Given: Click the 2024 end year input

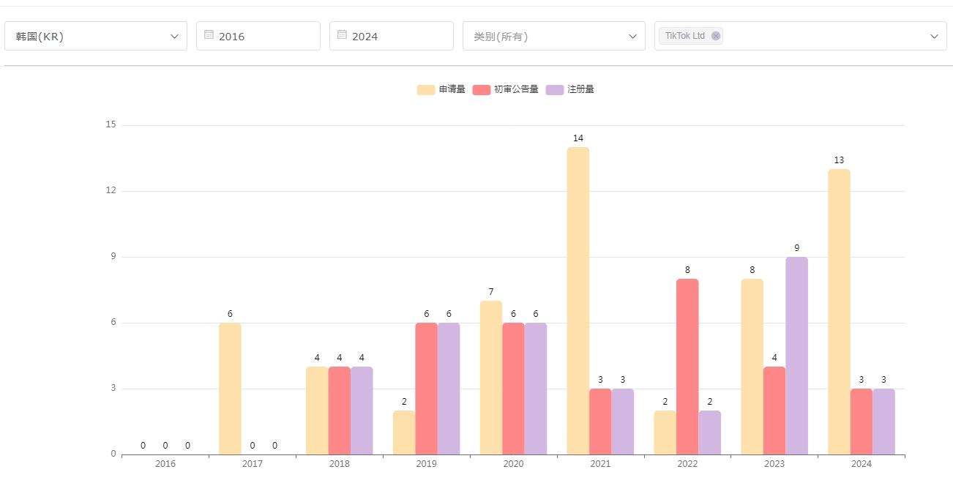Looking at the screenshot, I should pyautogui.click(x=397, y=36).
